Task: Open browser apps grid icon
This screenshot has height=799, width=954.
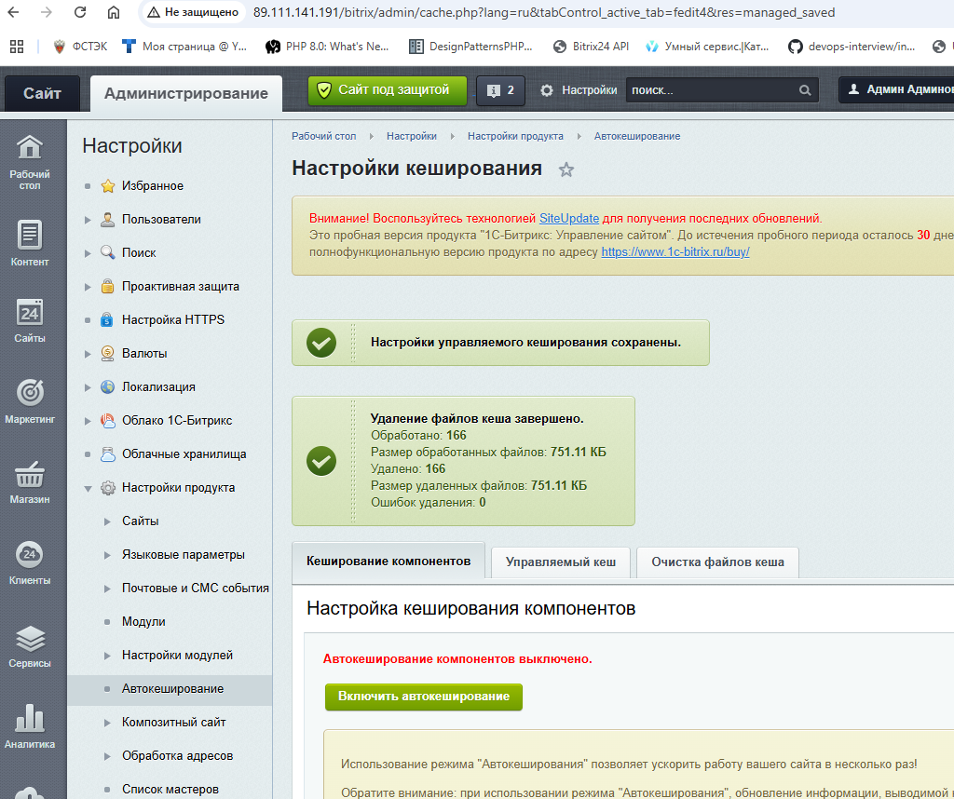Action: pyautogui.click(x=17, y=47)
